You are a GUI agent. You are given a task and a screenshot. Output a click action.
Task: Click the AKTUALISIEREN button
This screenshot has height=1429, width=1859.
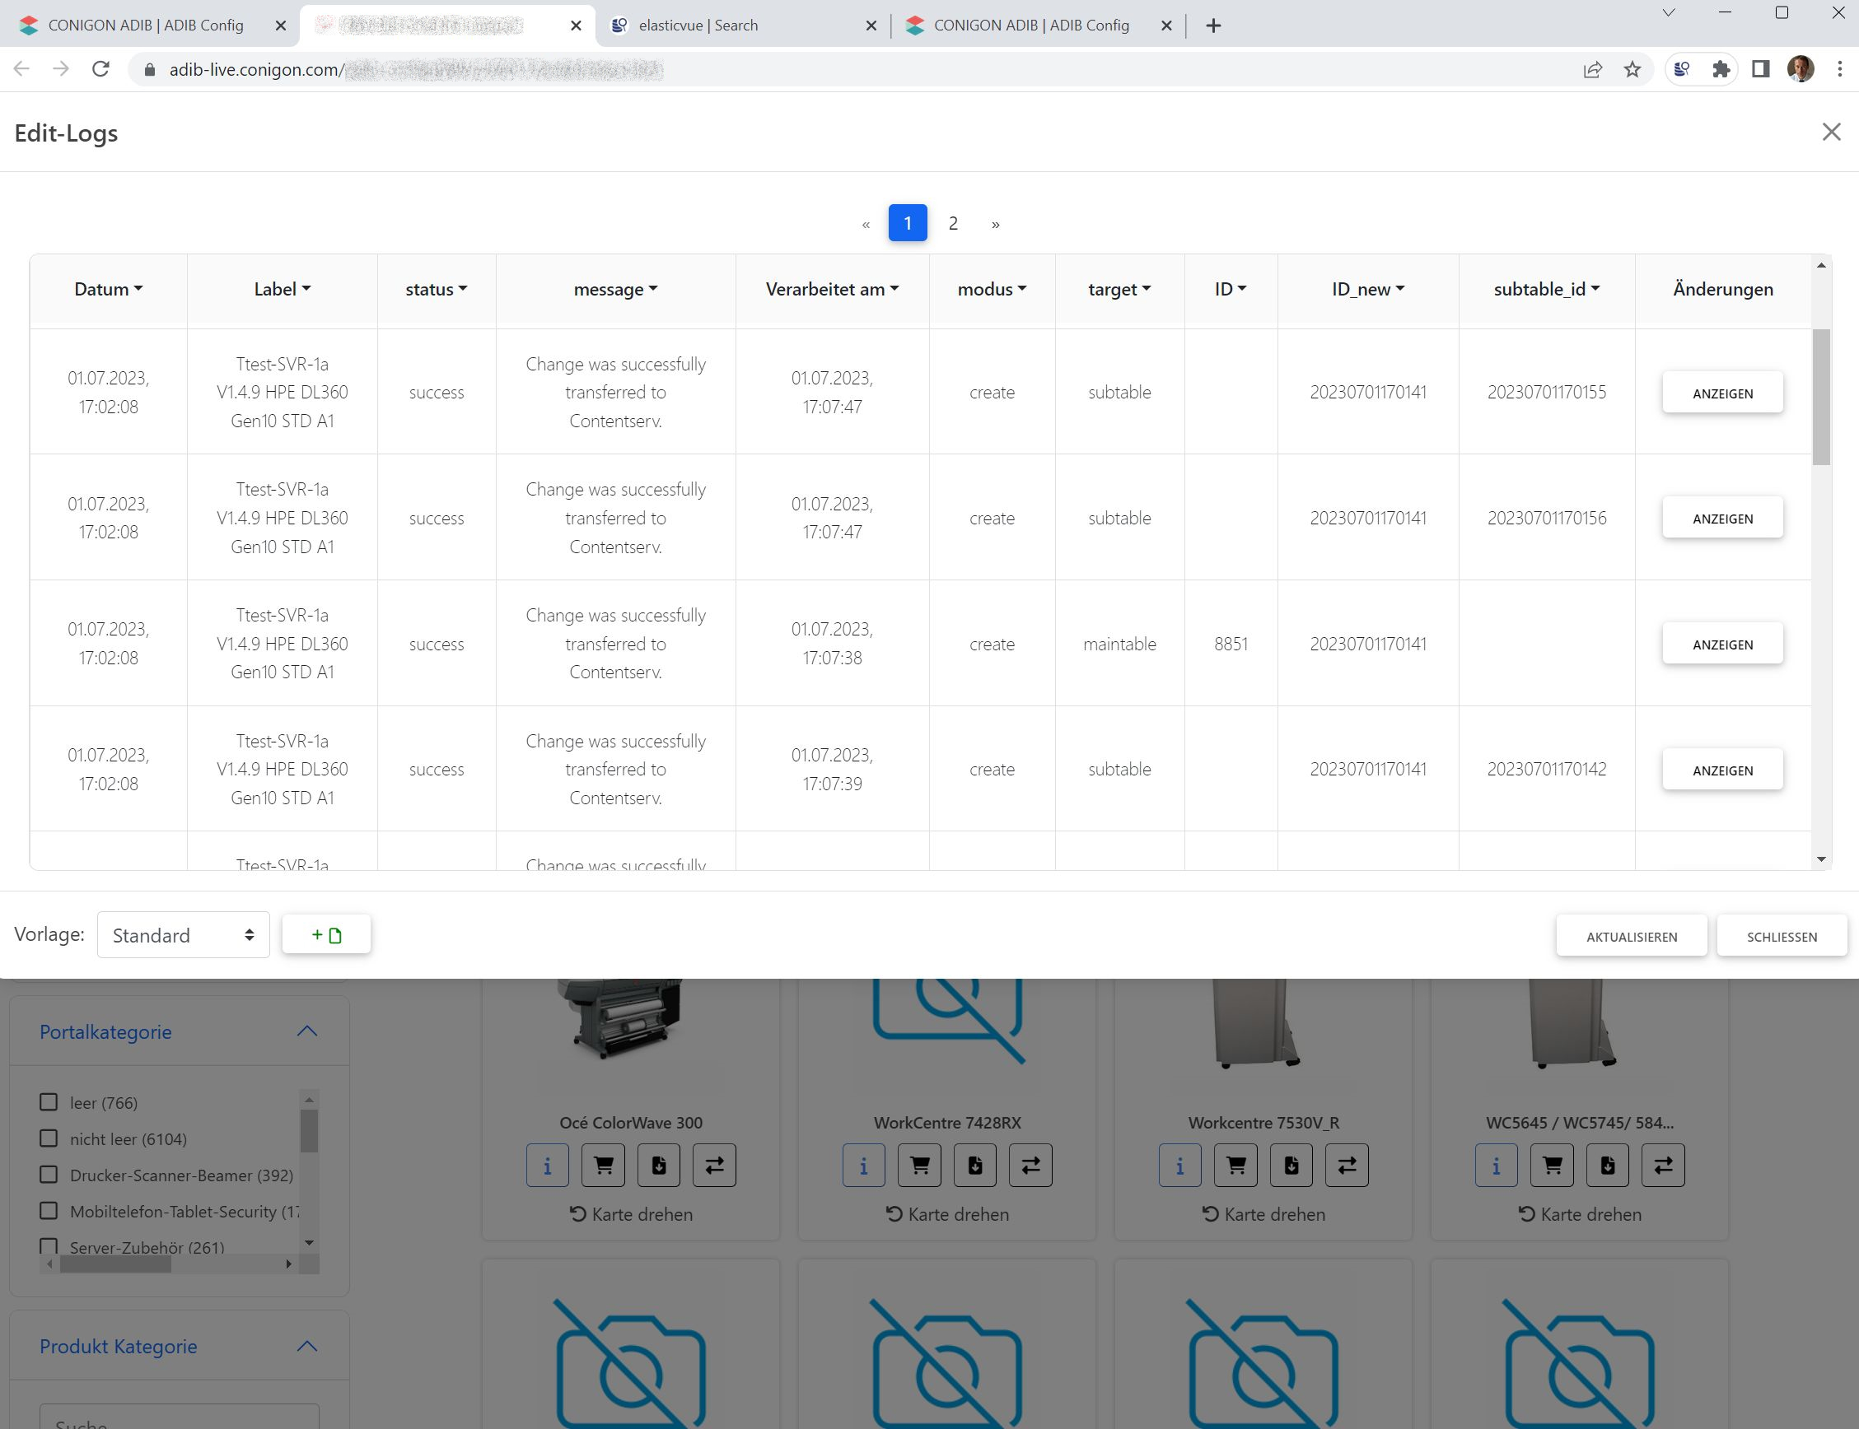(x=1632, y=936)
